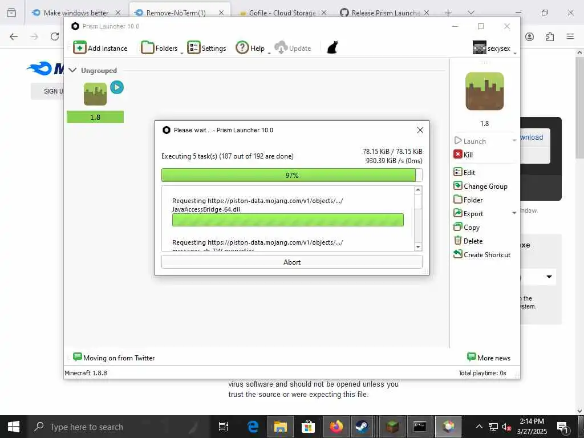
Task: Open the browser account icon
Action: click(530, 36)
